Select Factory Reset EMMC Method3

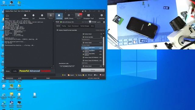click(x=92, y=54)
